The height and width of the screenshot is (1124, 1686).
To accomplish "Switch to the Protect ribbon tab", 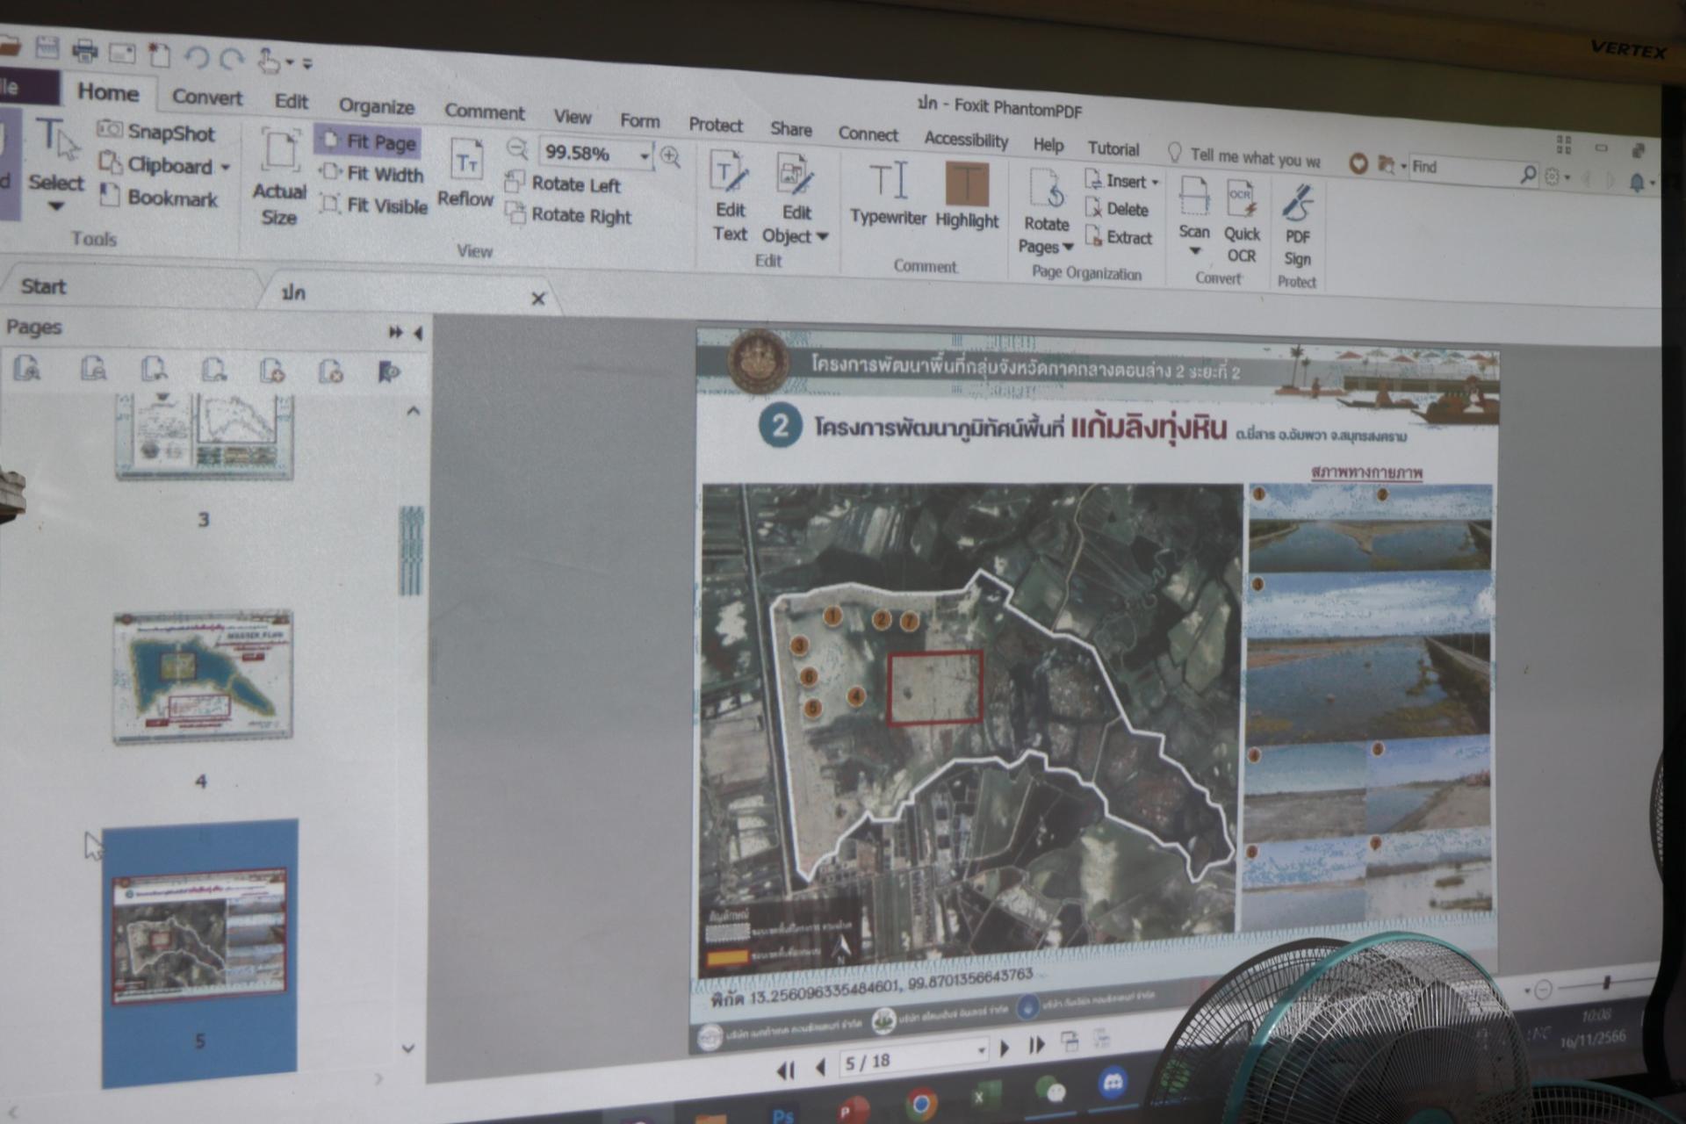I will tap(716, 125).
